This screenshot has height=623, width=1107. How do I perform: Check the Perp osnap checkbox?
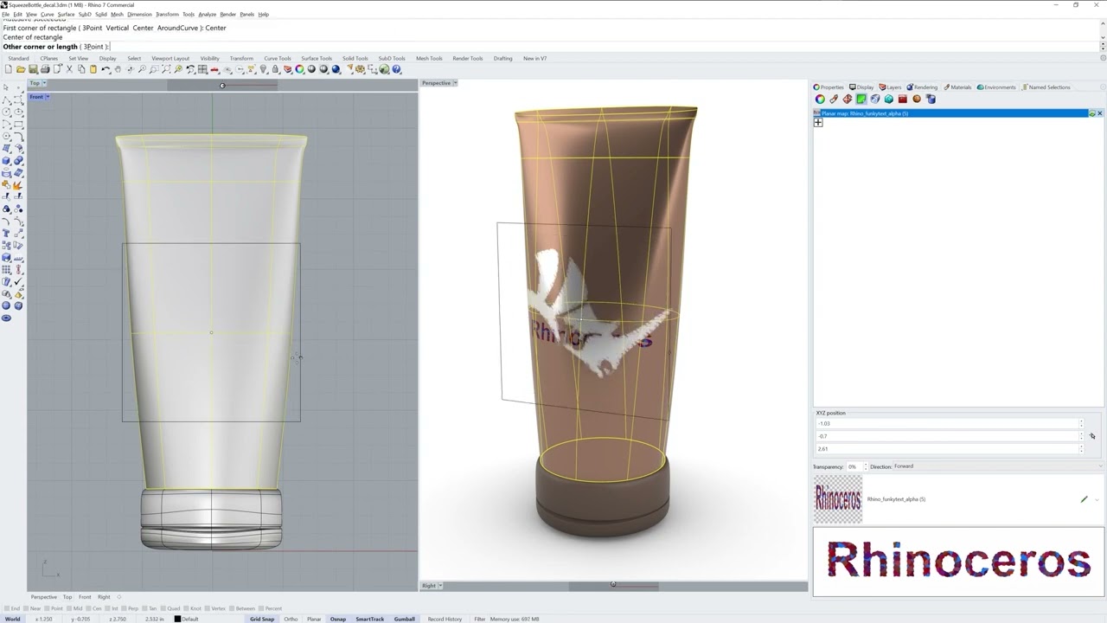(124, 608)
